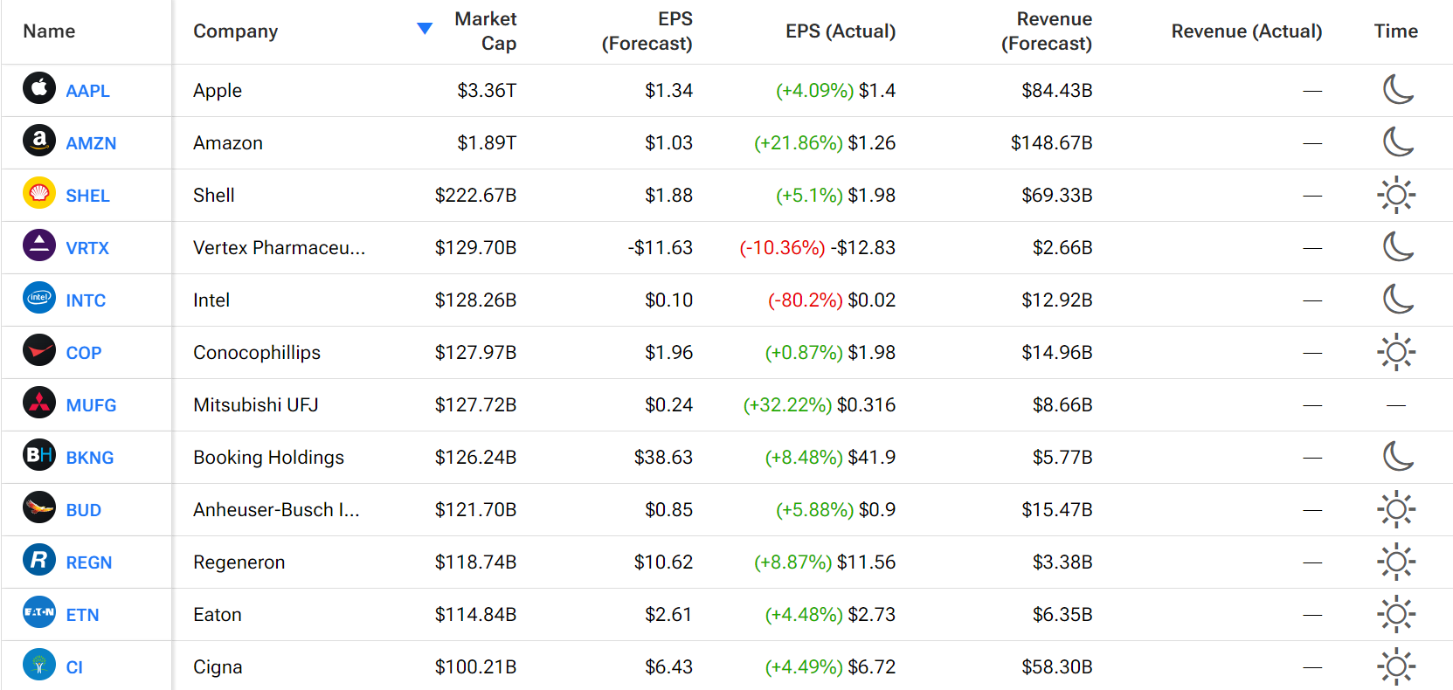The width and height of the screenshot is (1453, 690).
Task: Open the MUFG ticker link
Action: [x=91, y=405]
